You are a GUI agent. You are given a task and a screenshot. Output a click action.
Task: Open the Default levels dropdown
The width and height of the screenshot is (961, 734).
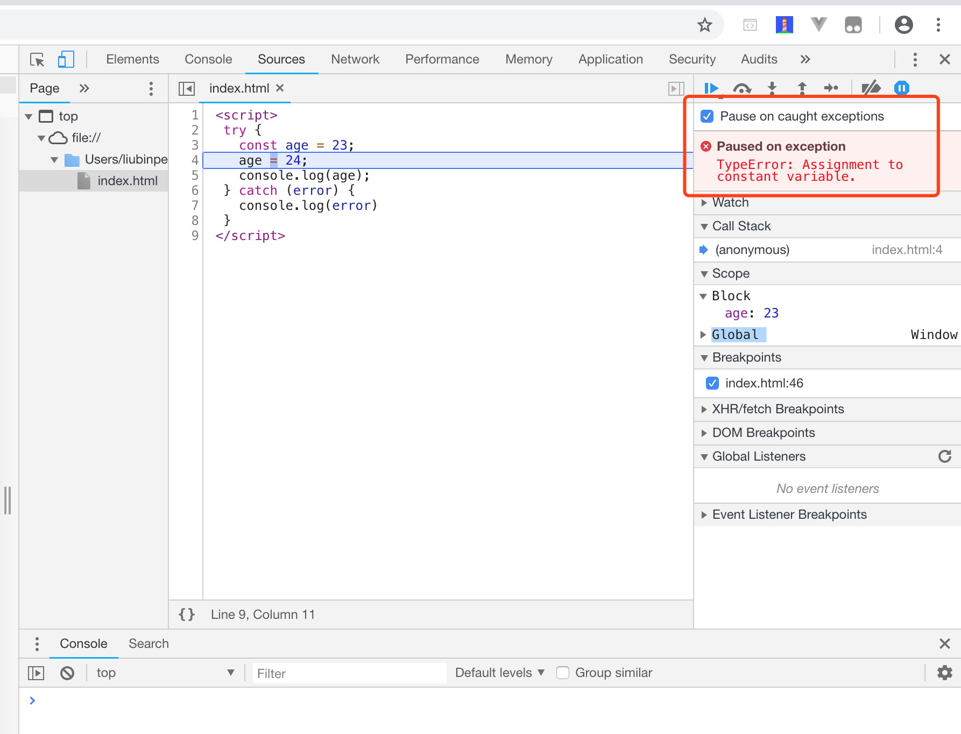pos(500,673)
